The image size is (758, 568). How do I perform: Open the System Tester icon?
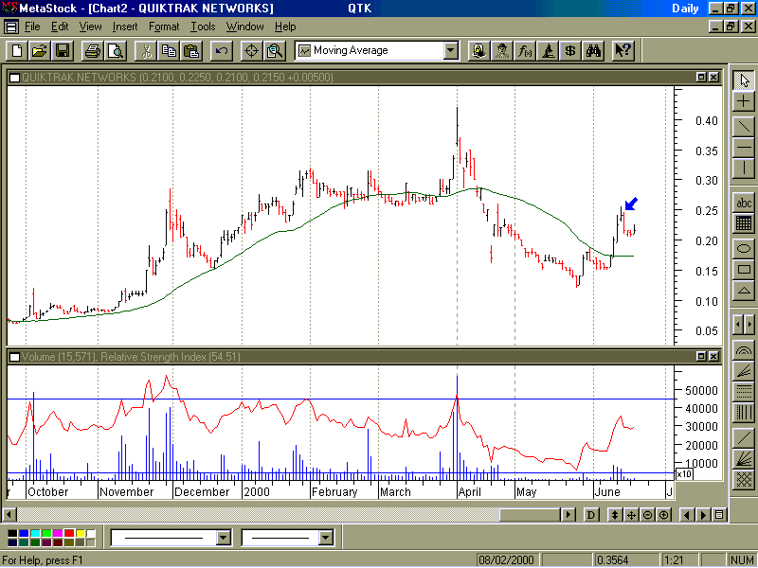point(548,50)
